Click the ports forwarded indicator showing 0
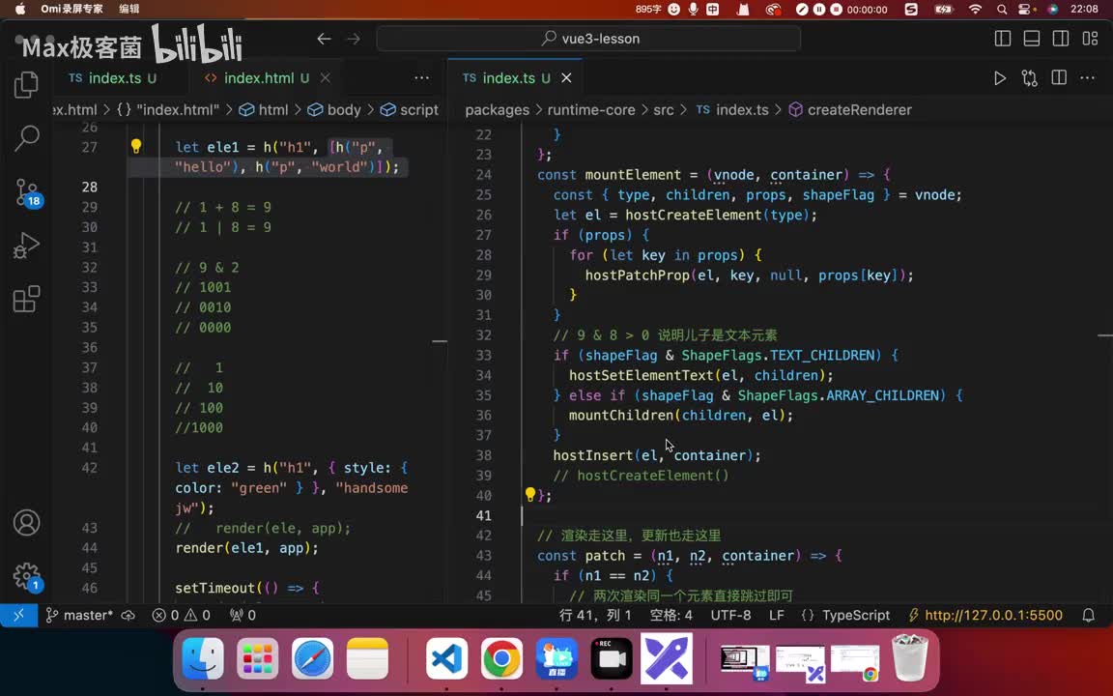Image resolution: width=1113 pixels, height=696 pixels. click(x=243, y=615)
